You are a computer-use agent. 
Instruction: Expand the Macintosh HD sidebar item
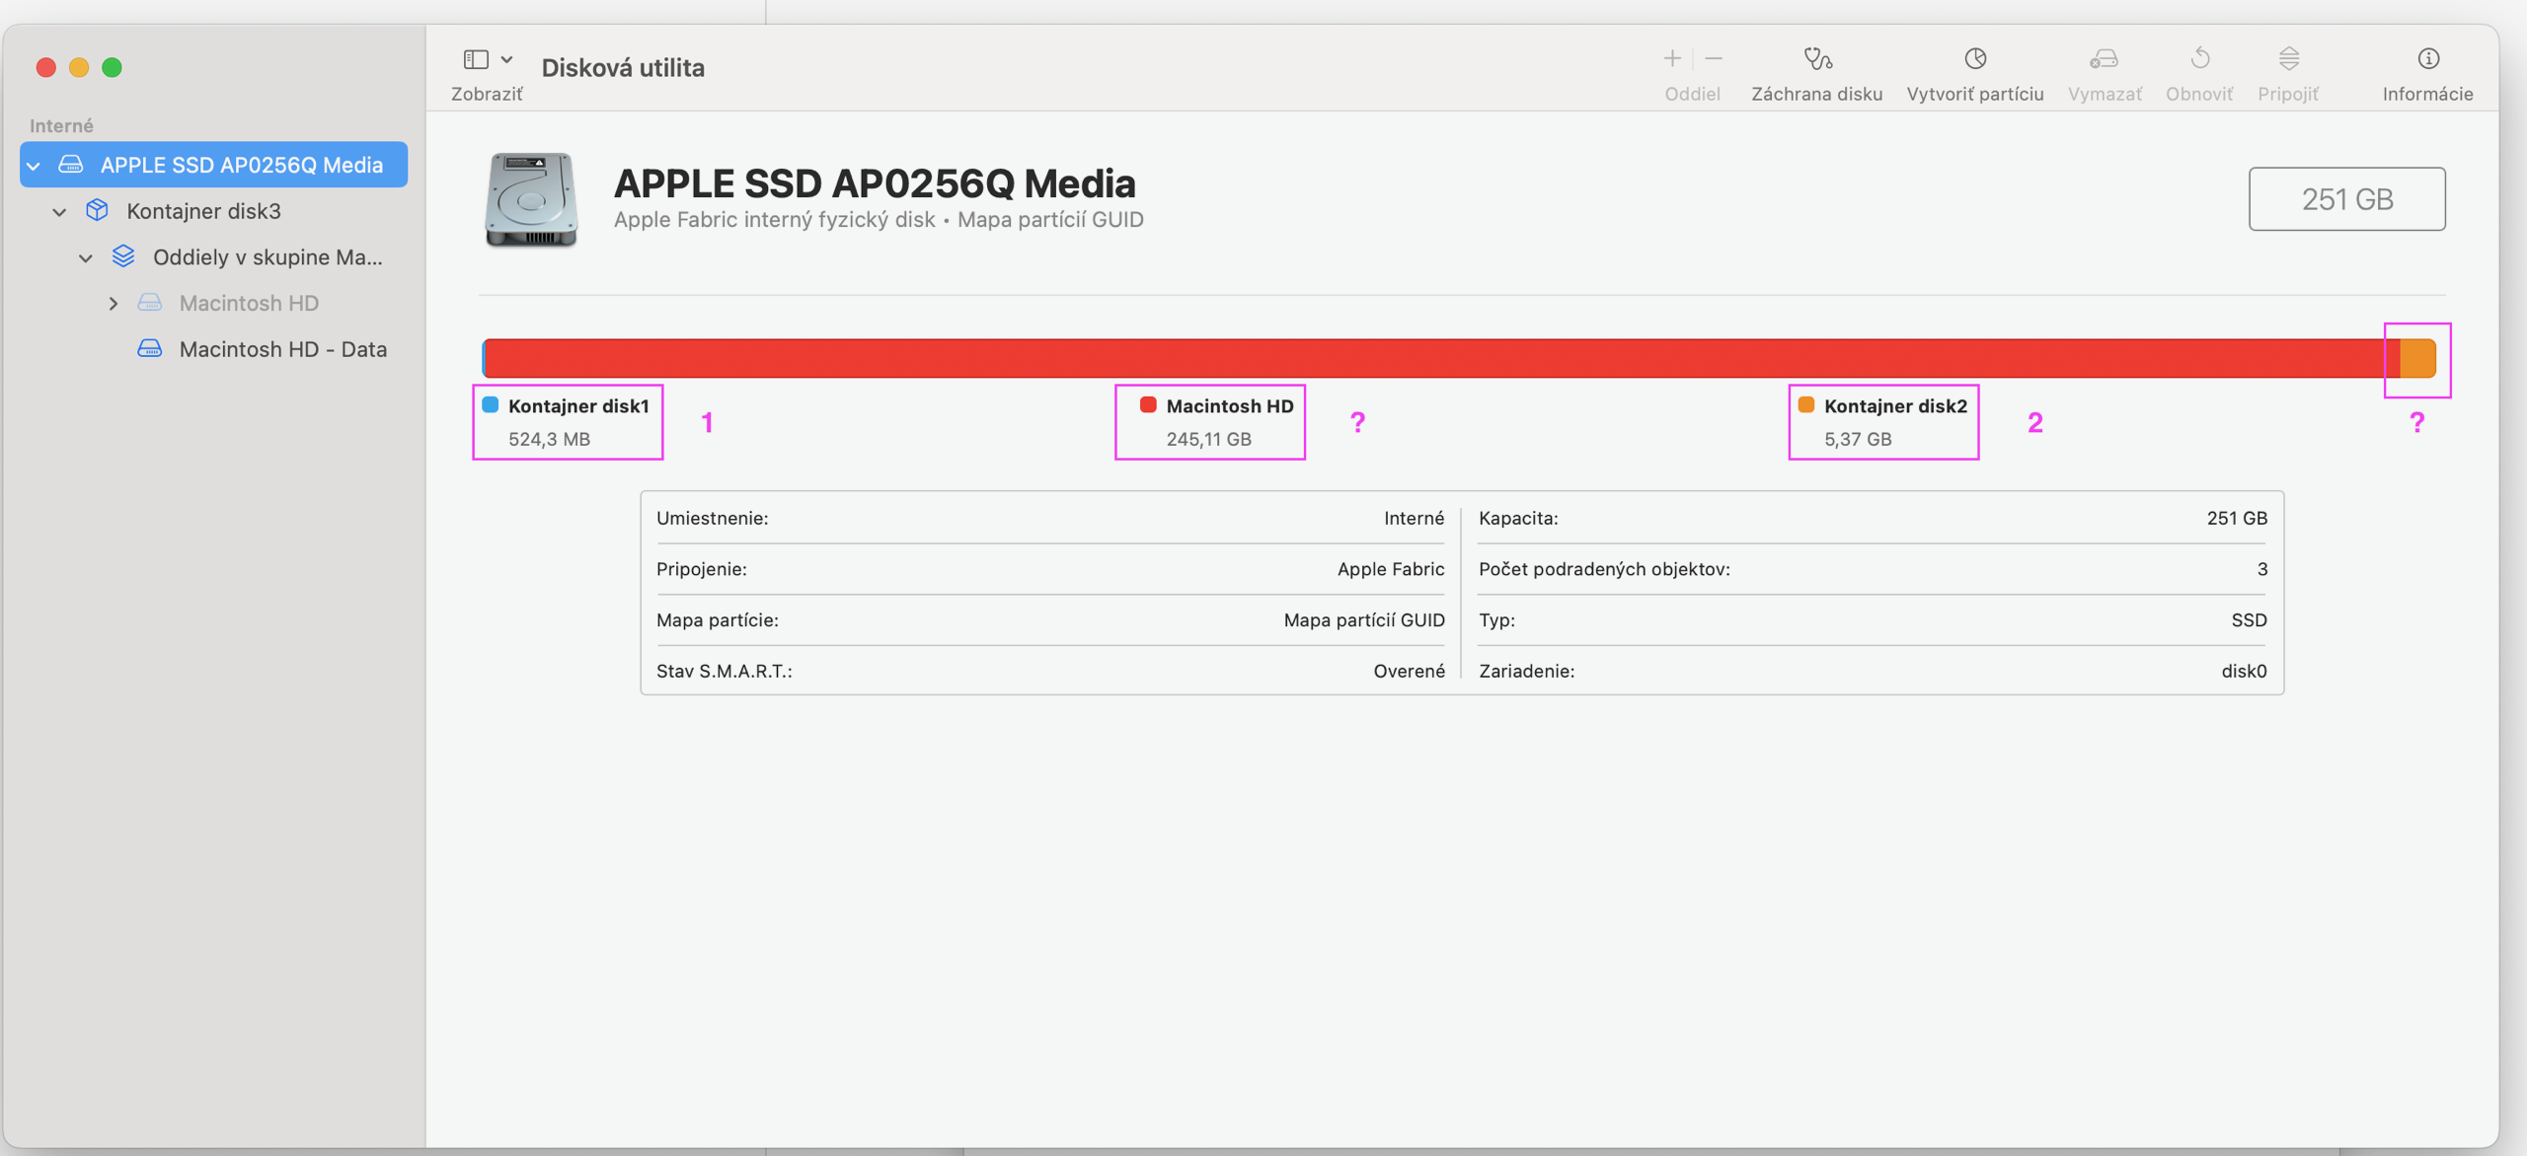tap(113, 304)
